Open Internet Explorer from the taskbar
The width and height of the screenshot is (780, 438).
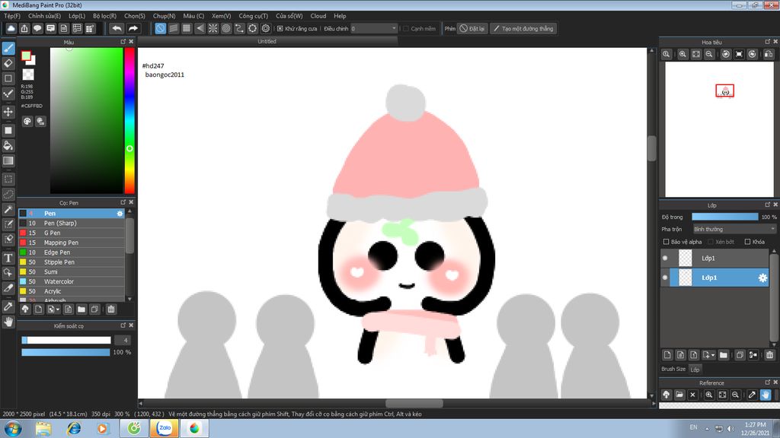click(x=74, y=428)
